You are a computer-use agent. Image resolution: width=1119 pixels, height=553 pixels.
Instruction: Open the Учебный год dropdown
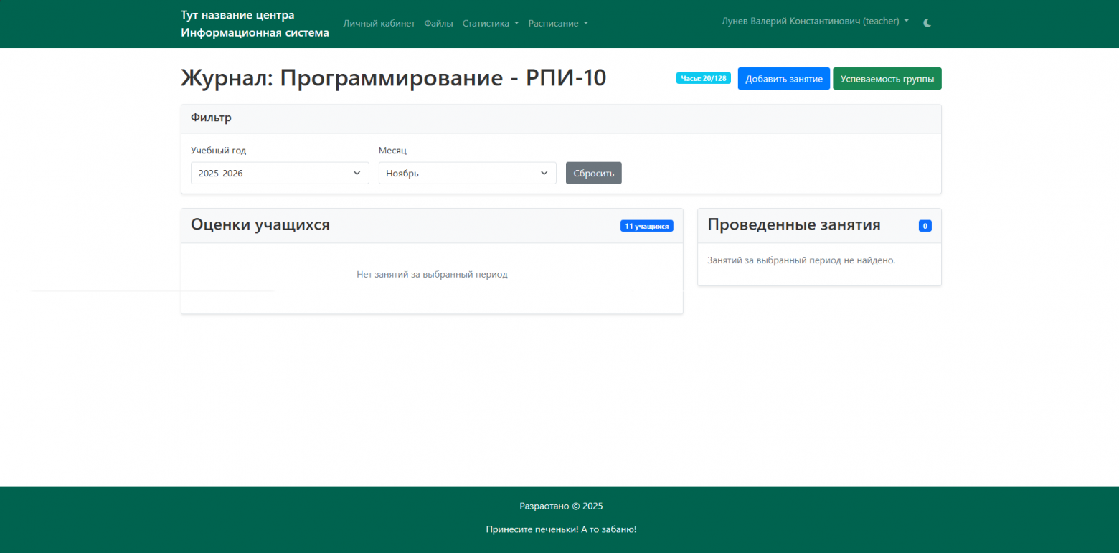[x=279, y=173]
